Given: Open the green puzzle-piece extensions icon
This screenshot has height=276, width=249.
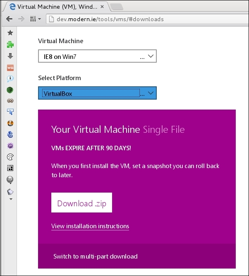Looking at the screenshot, I should pyautogui.click(x=10, y=44).
